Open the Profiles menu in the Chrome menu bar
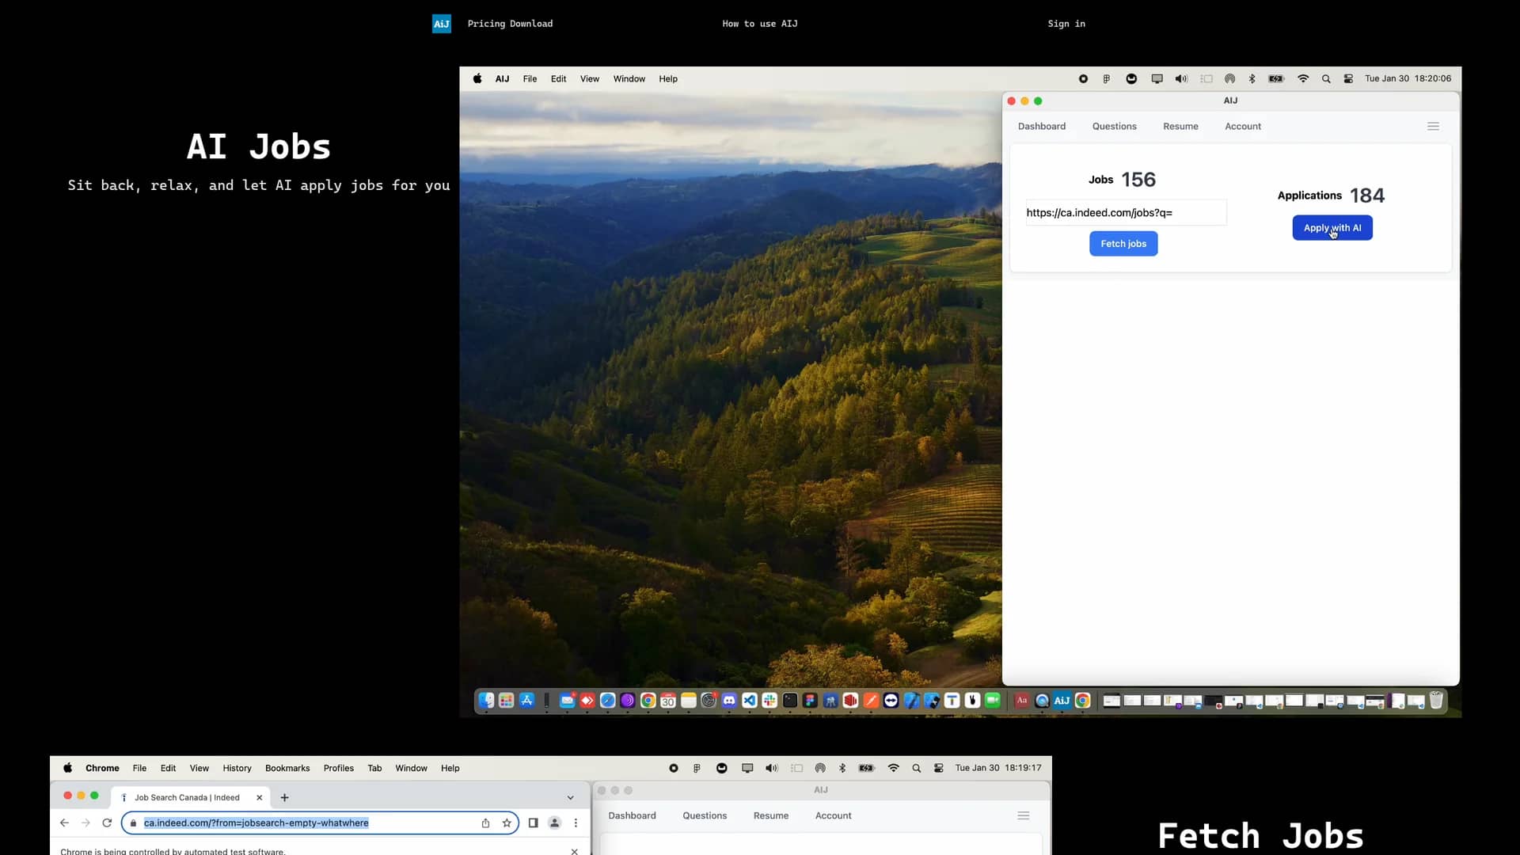 pyautogui.click(x=338, y=769)
